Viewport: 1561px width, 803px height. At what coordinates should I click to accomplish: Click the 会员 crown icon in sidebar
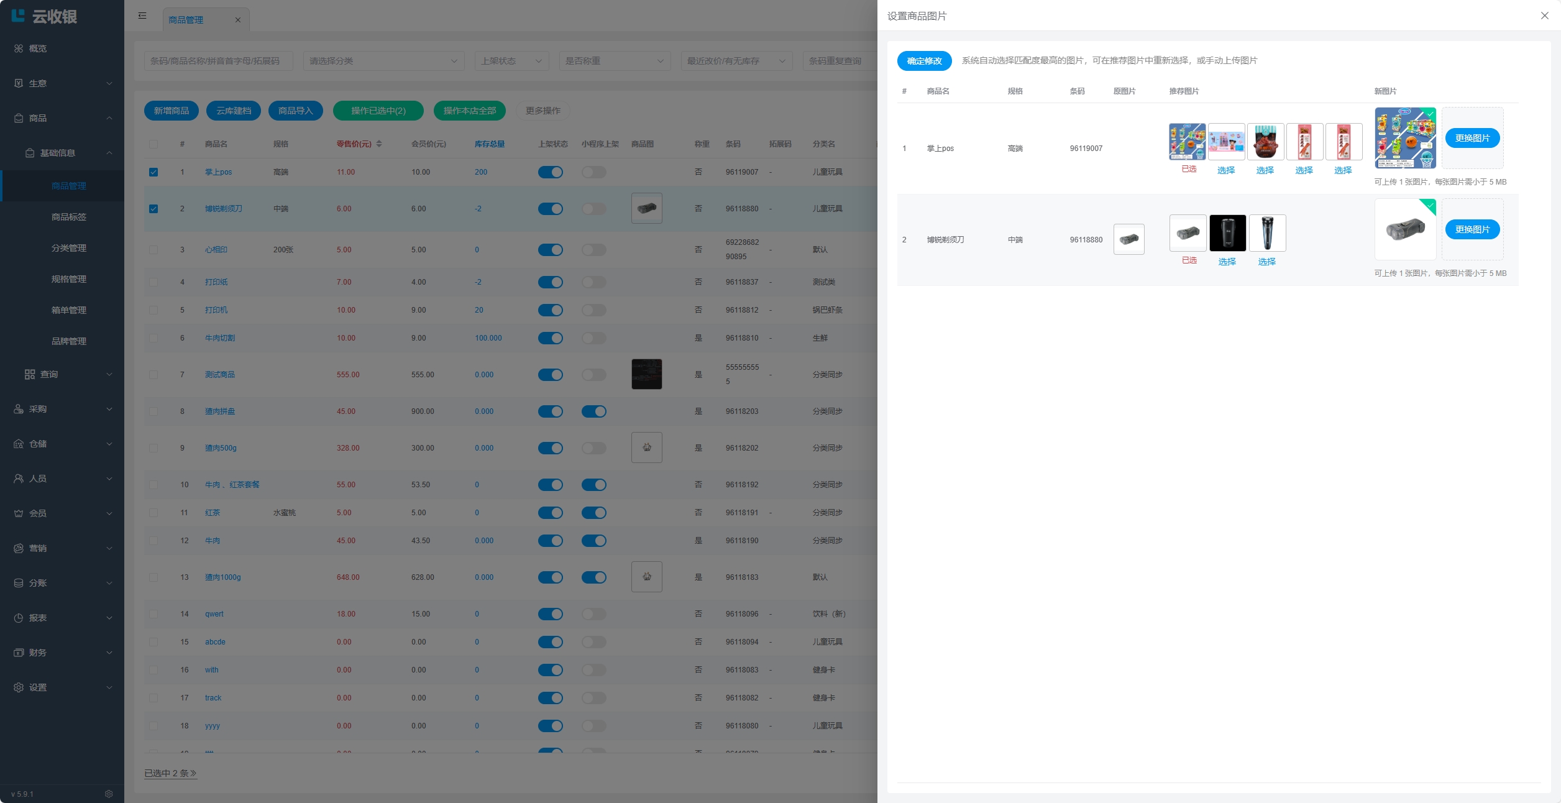coord(19,513)
